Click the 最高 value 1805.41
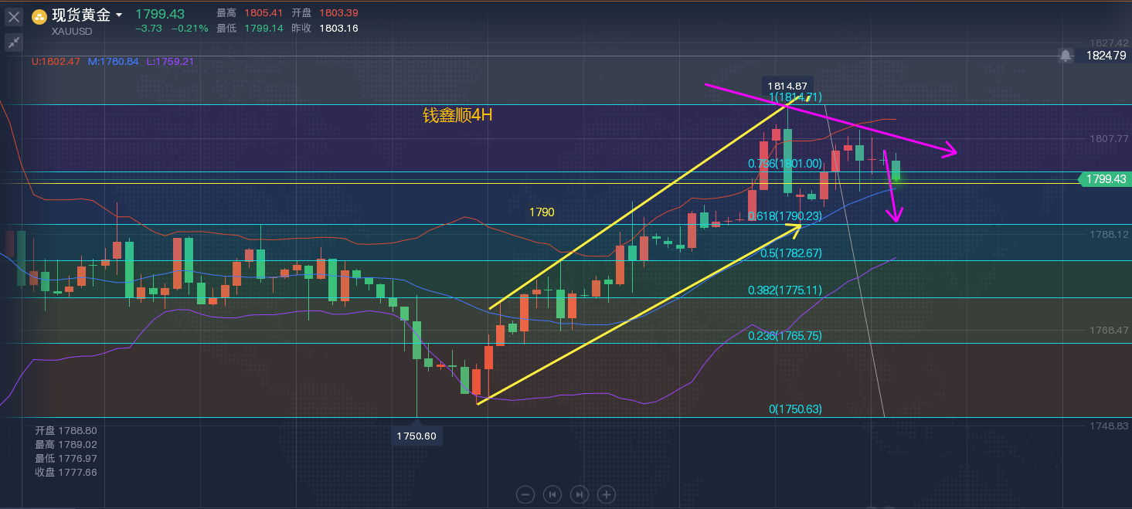The width and height of the screenshot is (1132, 509). point(263,14)
